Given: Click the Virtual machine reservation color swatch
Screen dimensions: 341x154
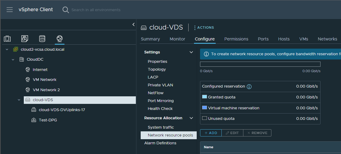Looking at the screenshot, I should (x=205, y=107).
